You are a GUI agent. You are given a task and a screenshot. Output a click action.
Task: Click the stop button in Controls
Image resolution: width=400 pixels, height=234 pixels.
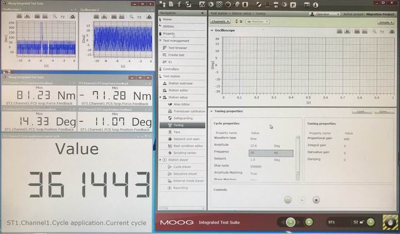point(316,200)
